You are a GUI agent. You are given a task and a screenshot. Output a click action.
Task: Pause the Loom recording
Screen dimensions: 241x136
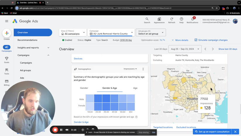[61, 130]
